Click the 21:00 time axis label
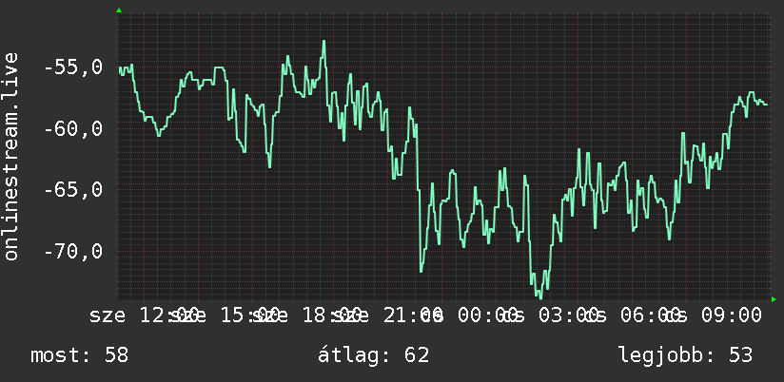The height and width of the screenshot is (382, 784). click(x=413, y=315)
